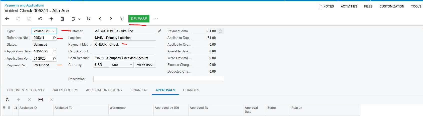The height and width of the screenshot is (116, 423).
Task: Open the APPLICATION HISTORY tab
Action: tap(104, 90)
